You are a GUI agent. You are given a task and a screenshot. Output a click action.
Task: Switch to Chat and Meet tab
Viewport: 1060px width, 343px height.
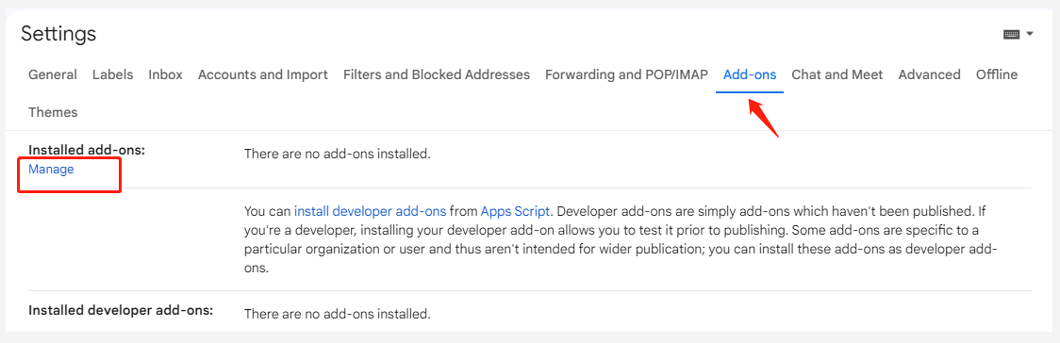(x=836, y=74)
